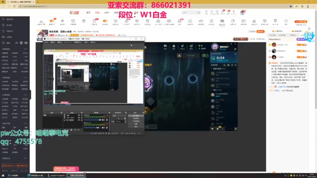Open the 帮助 menu in OBS
The height and width of the screenshot is (178, 317).
coord(93,42)
